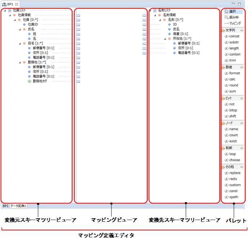The height and width of the screenshot is (238, 248).
Task: Switch to the BP1 bottom tab
Action: coord(5,206)
